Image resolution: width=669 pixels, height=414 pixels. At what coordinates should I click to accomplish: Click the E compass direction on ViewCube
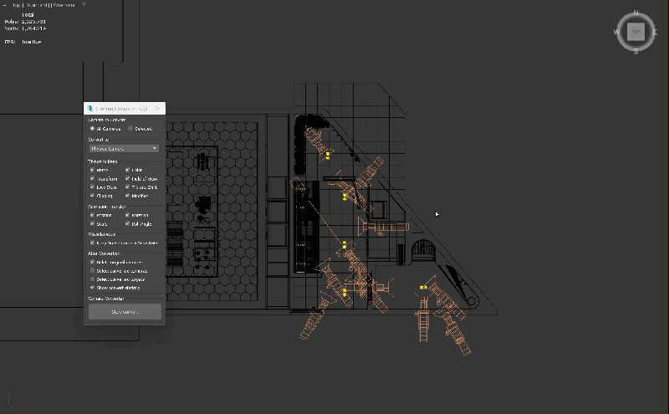pyautogui.click(x=656, y=33)
